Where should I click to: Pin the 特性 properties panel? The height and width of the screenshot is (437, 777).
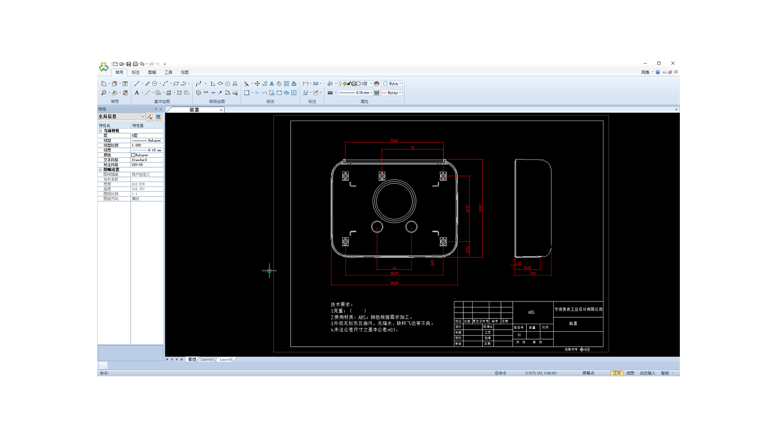156,109
